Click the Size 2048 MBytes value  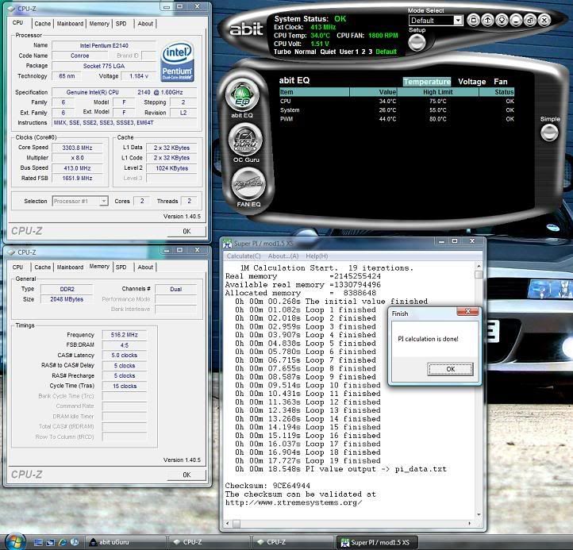[67, 299]
